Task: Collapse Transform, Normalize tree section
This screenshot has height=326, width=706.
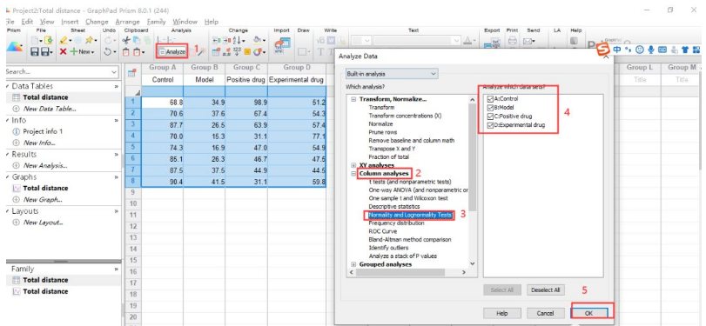Action: click(353, 99)
